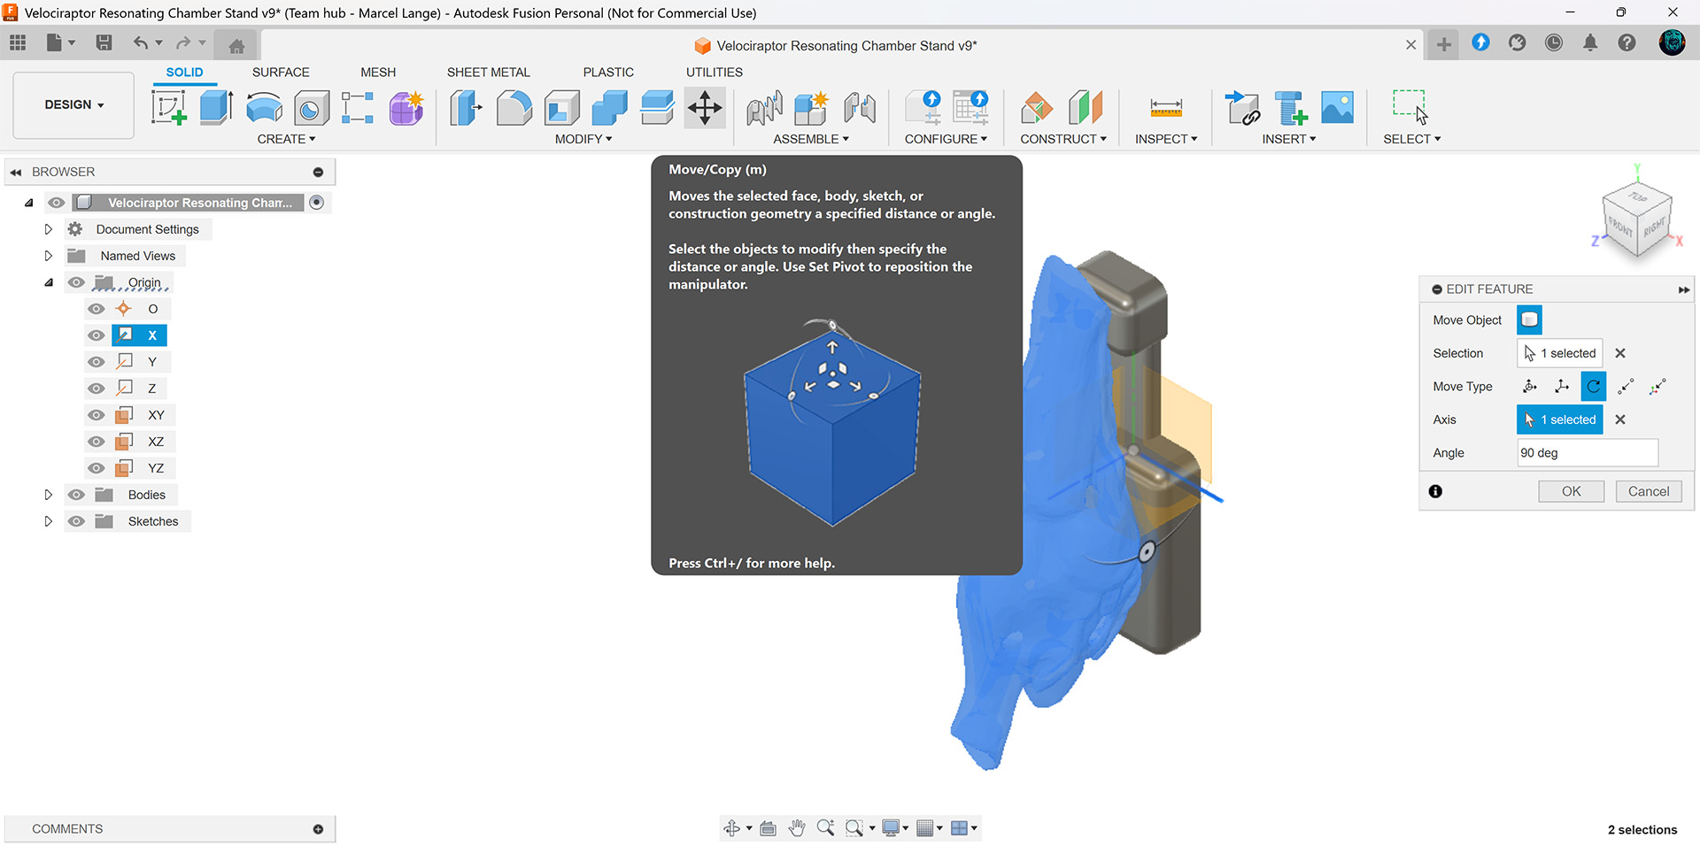Select the Move/Copy tool

point(705,108)
